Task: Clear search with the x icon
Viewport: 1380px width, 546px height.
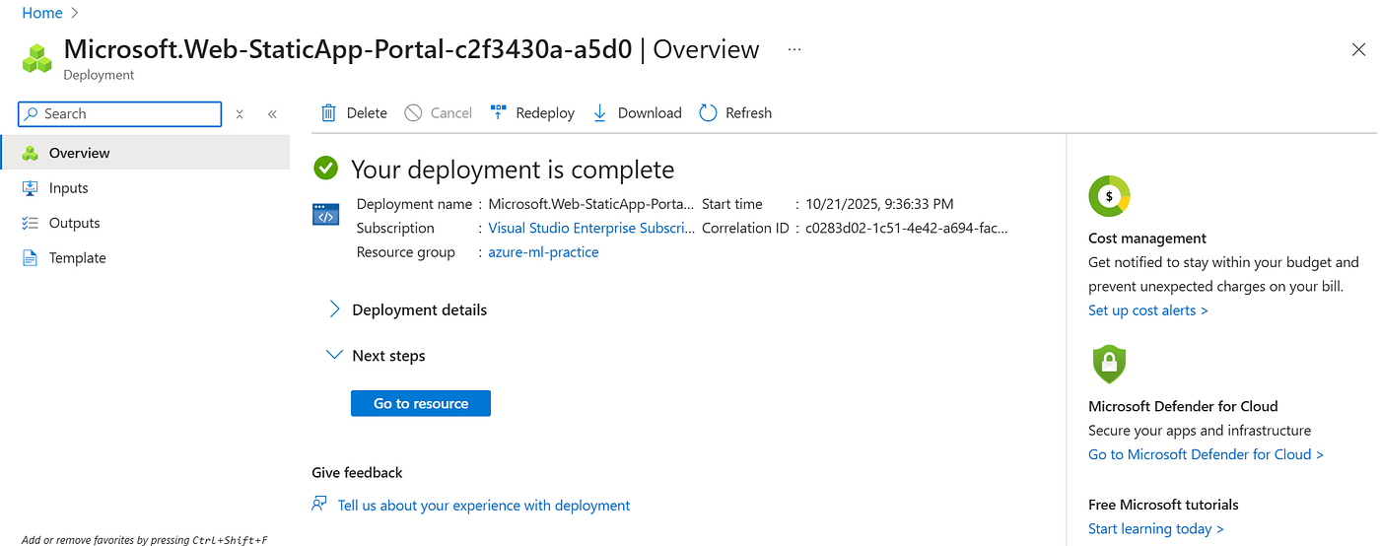Action: pos(240,114)
